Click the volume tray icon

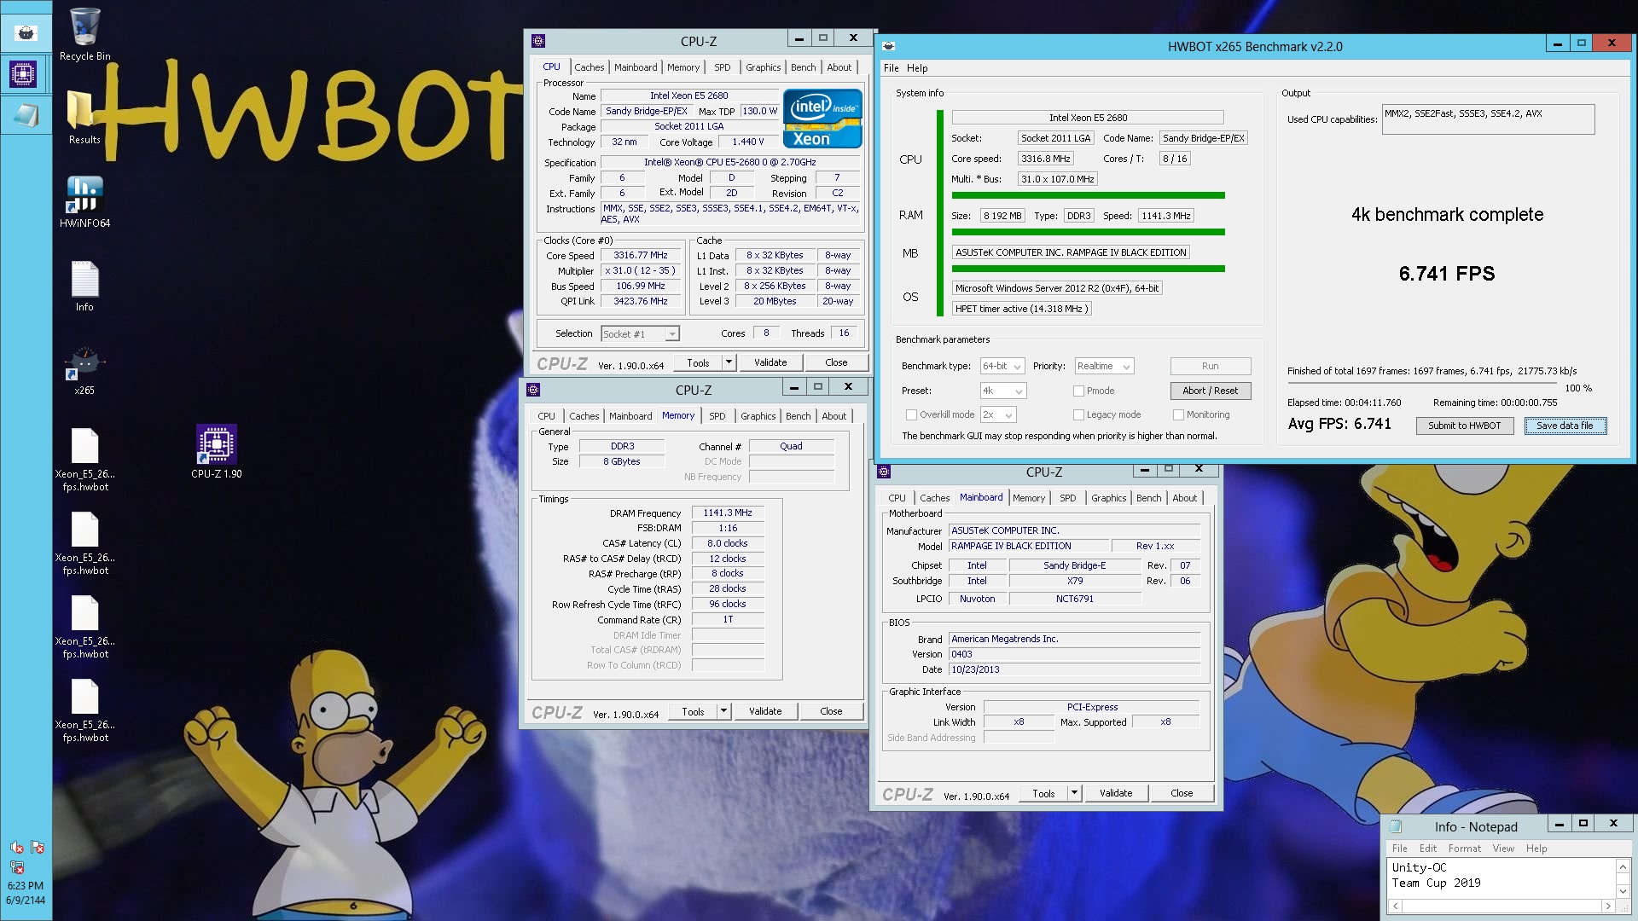(17, 847)
